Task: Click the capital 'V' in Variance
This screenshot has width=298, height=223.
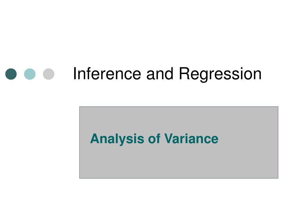Action: pos(169,139)
